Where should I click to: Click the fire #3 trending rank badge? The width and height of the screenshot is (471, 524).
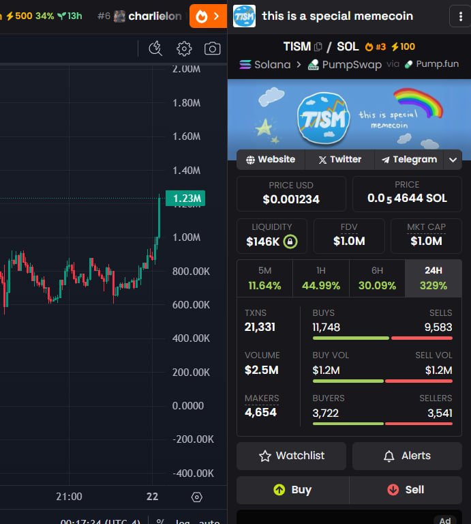pyautogui.click(x=375, y=47)
